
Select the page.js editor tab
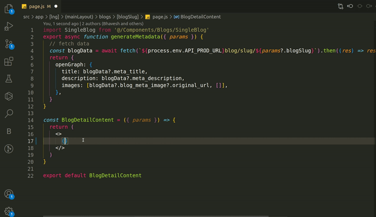click(37, 7)
